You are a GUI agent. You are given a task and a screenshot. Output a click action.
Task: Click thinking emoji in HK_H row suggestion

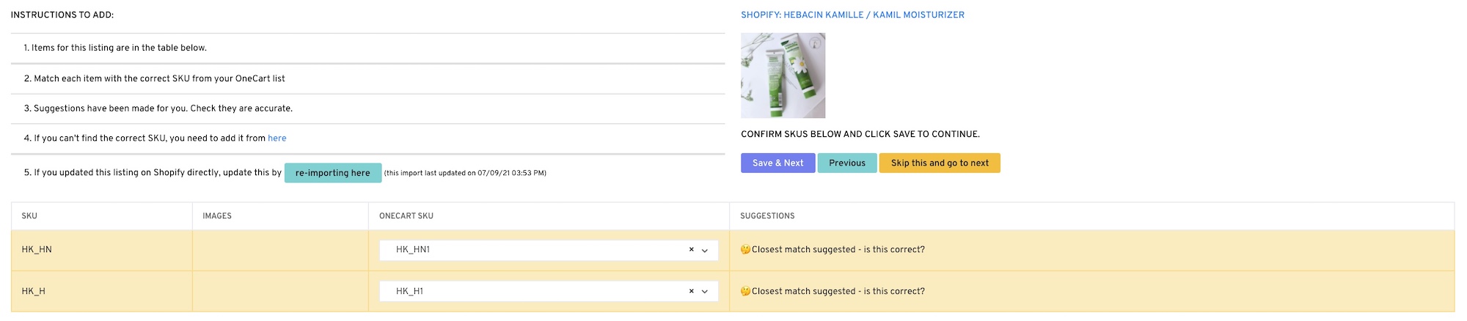pyautogui.click(x=745, y=292)
